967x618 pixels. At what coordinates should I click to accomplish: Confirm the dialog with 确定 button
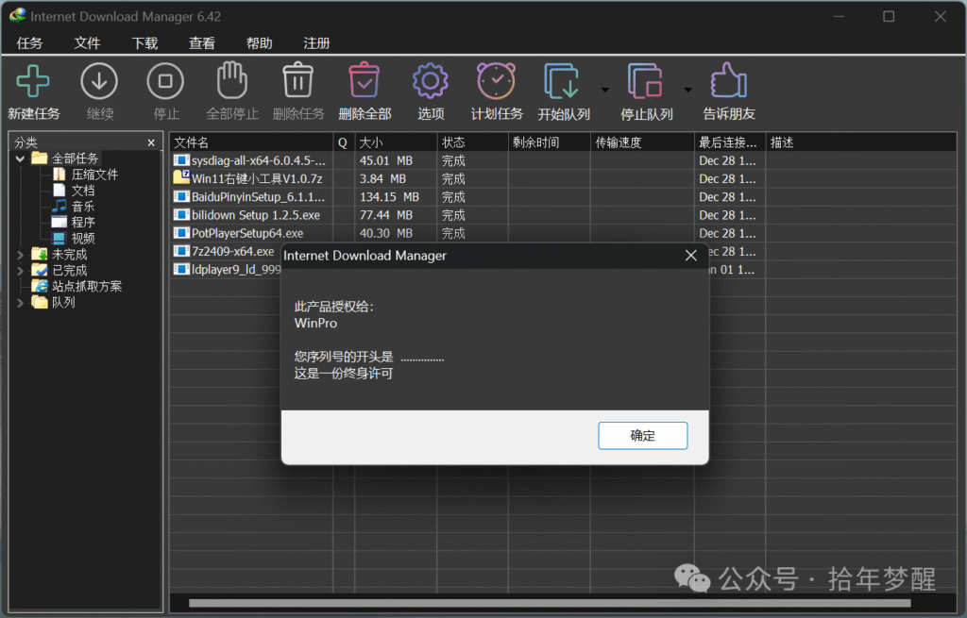(x=642, y=436)
